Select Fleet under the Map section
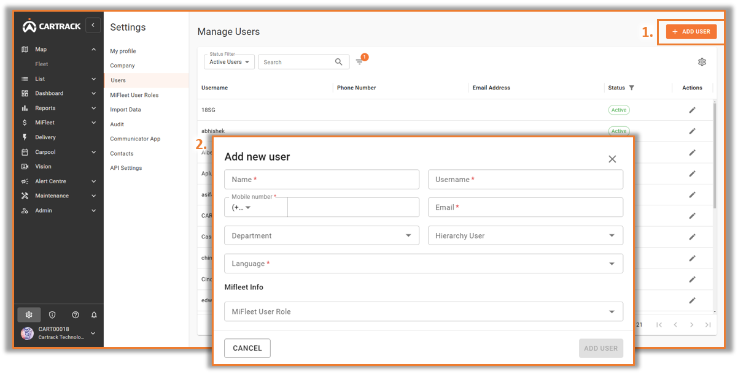 tap(42, 64)
